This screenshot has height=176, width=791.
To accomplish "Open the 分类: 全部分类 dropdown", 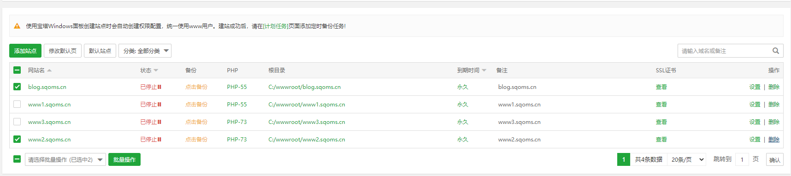I will click(x=145, y=51).
